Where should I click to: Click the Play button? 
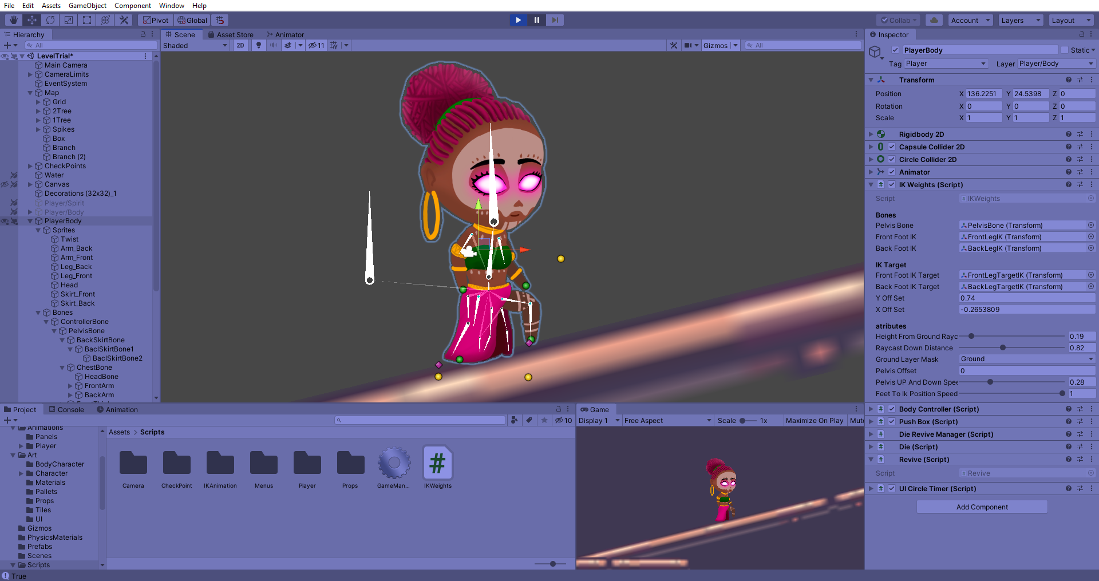pyautogui.click(x=519, y=20)
